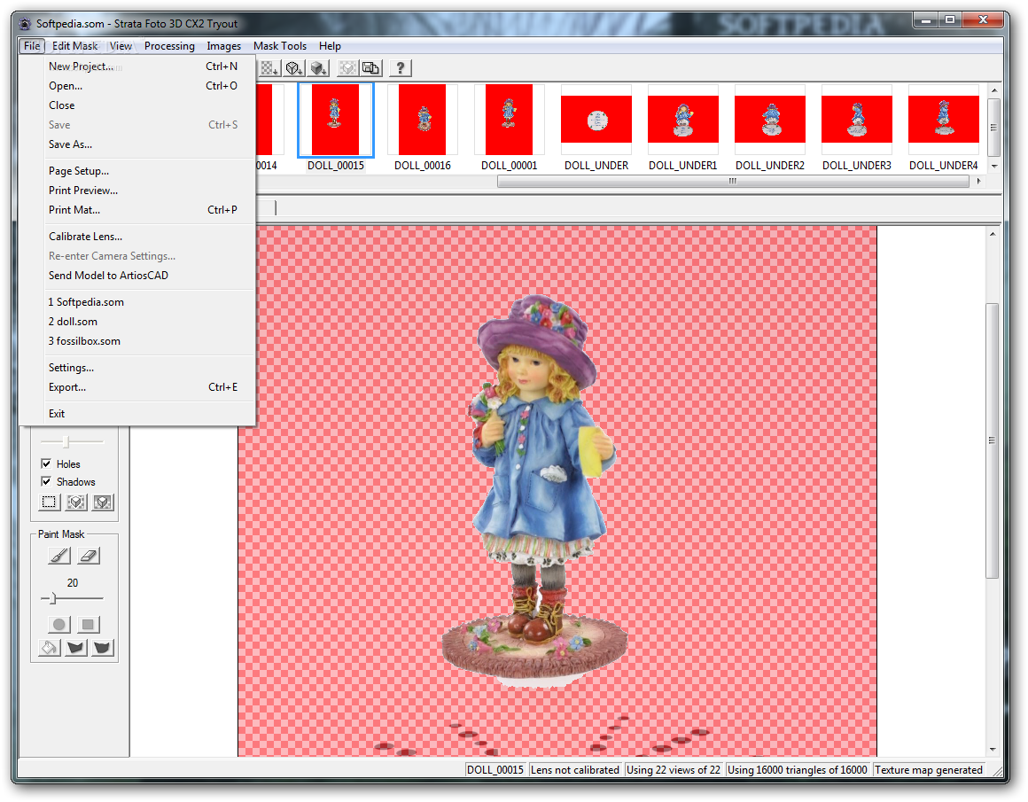Open the Edit Mask menu
The image size is (1028, 802).
(74, 46)
